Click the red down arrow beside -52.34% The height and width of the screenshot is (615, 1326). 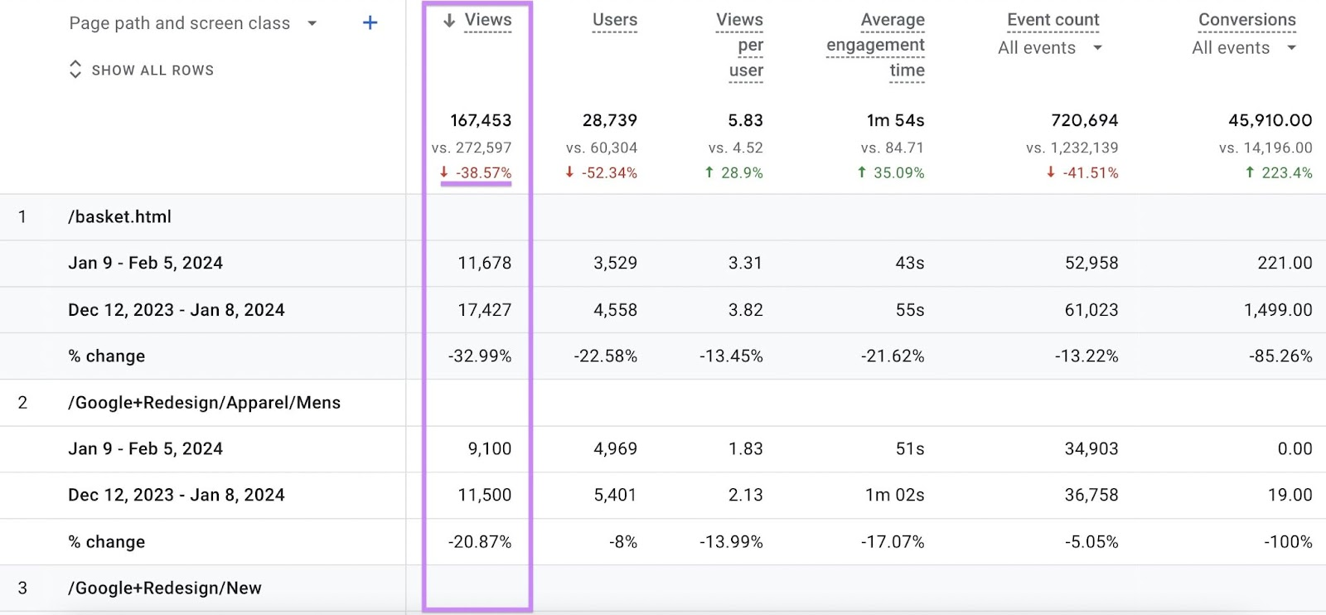click(569, 173)
